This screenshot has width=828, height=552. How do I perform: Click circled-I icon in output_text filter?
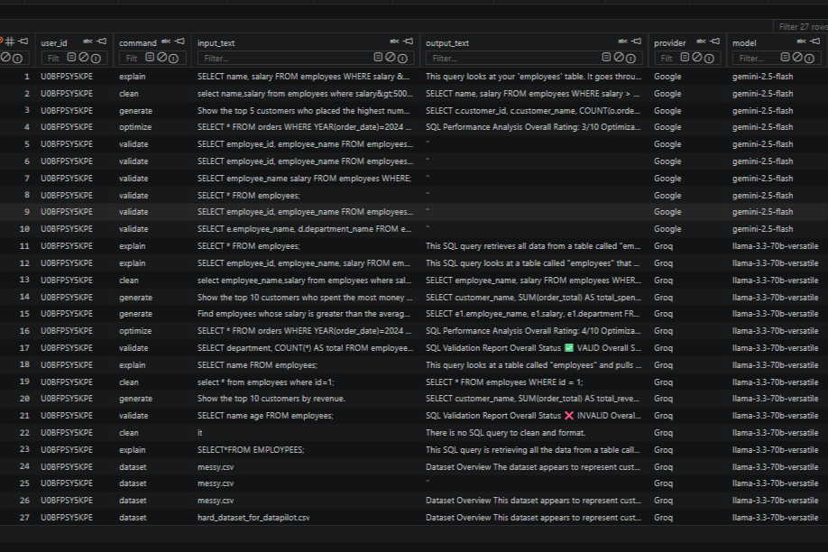[x=630, y=58]
